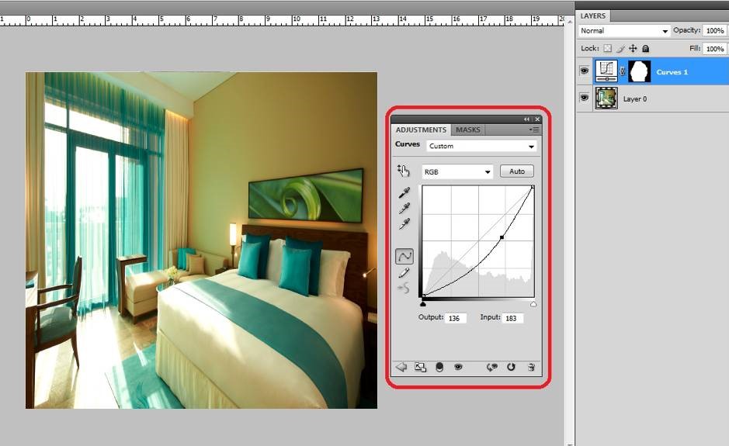The height and width of the screenshot is (446, 729).
Task: Select the mid curve control point
Action: click(502, 237)
